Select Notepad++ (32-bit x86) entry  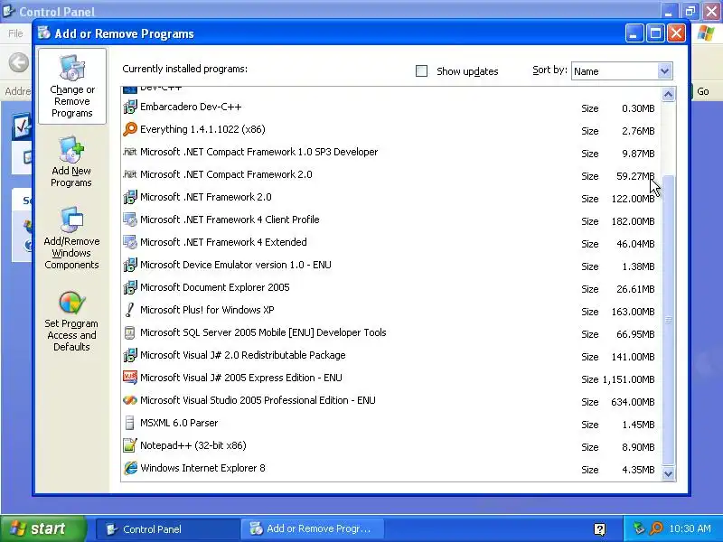point(391,446)
